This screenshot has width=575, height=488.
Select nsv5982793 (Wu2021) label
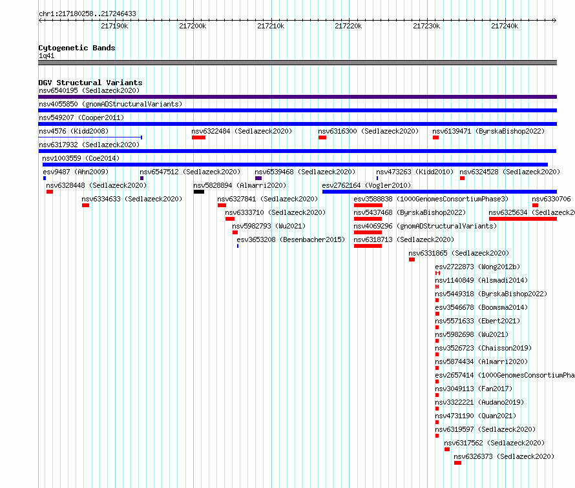pyautogui.click(x=269, y=226)
